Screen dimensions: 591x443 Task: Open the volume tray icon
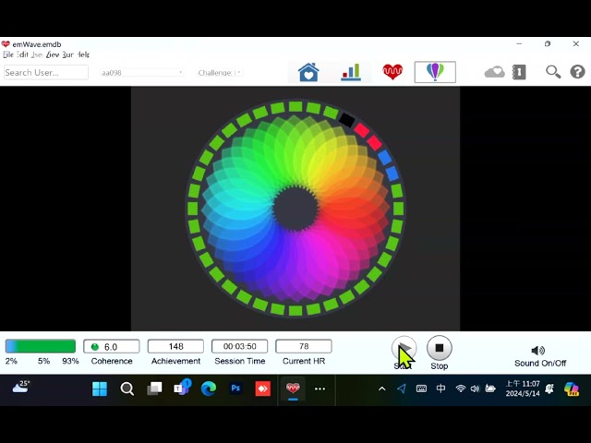pyautogui.click(x=475, y=389)
